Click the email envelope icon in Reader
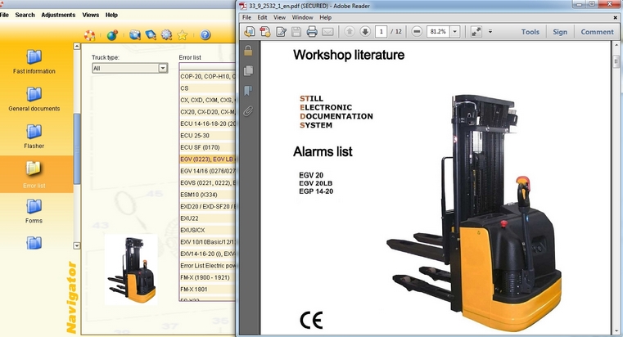The height and width of the screenshot is (337, 623). (x=327, y=32)
